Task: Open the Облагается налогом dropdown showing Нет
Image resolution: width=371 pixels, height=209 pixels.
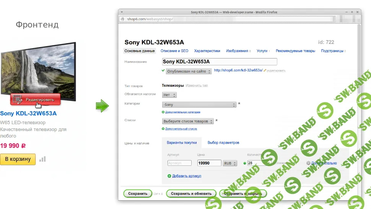Action: click(x=169, y=95)
